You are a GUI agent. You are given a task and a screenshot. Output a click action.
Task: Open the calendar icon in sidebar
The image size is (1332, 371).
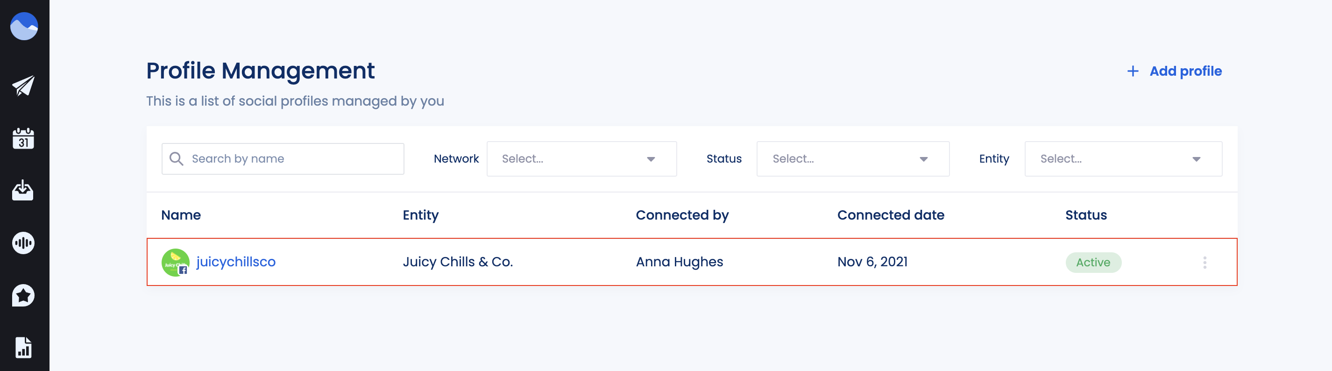[23, 139]
